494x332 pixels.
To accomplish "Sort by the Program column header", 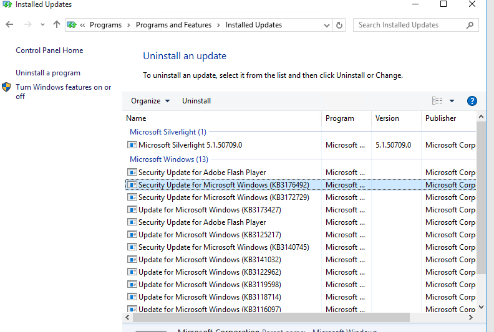I will [x=347, y=118].
